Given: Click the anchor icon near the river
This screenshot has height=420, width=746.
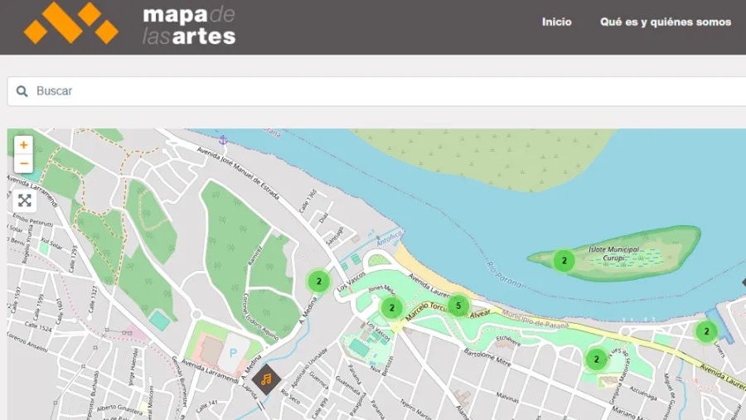Looking at the screenshot, I should click(223, 140).
